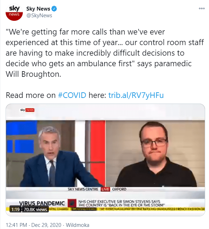Image resolution: width=209 pixels, height=229 pixels.
Task: Play the embedded Sky News video
Action: (105, 160)
